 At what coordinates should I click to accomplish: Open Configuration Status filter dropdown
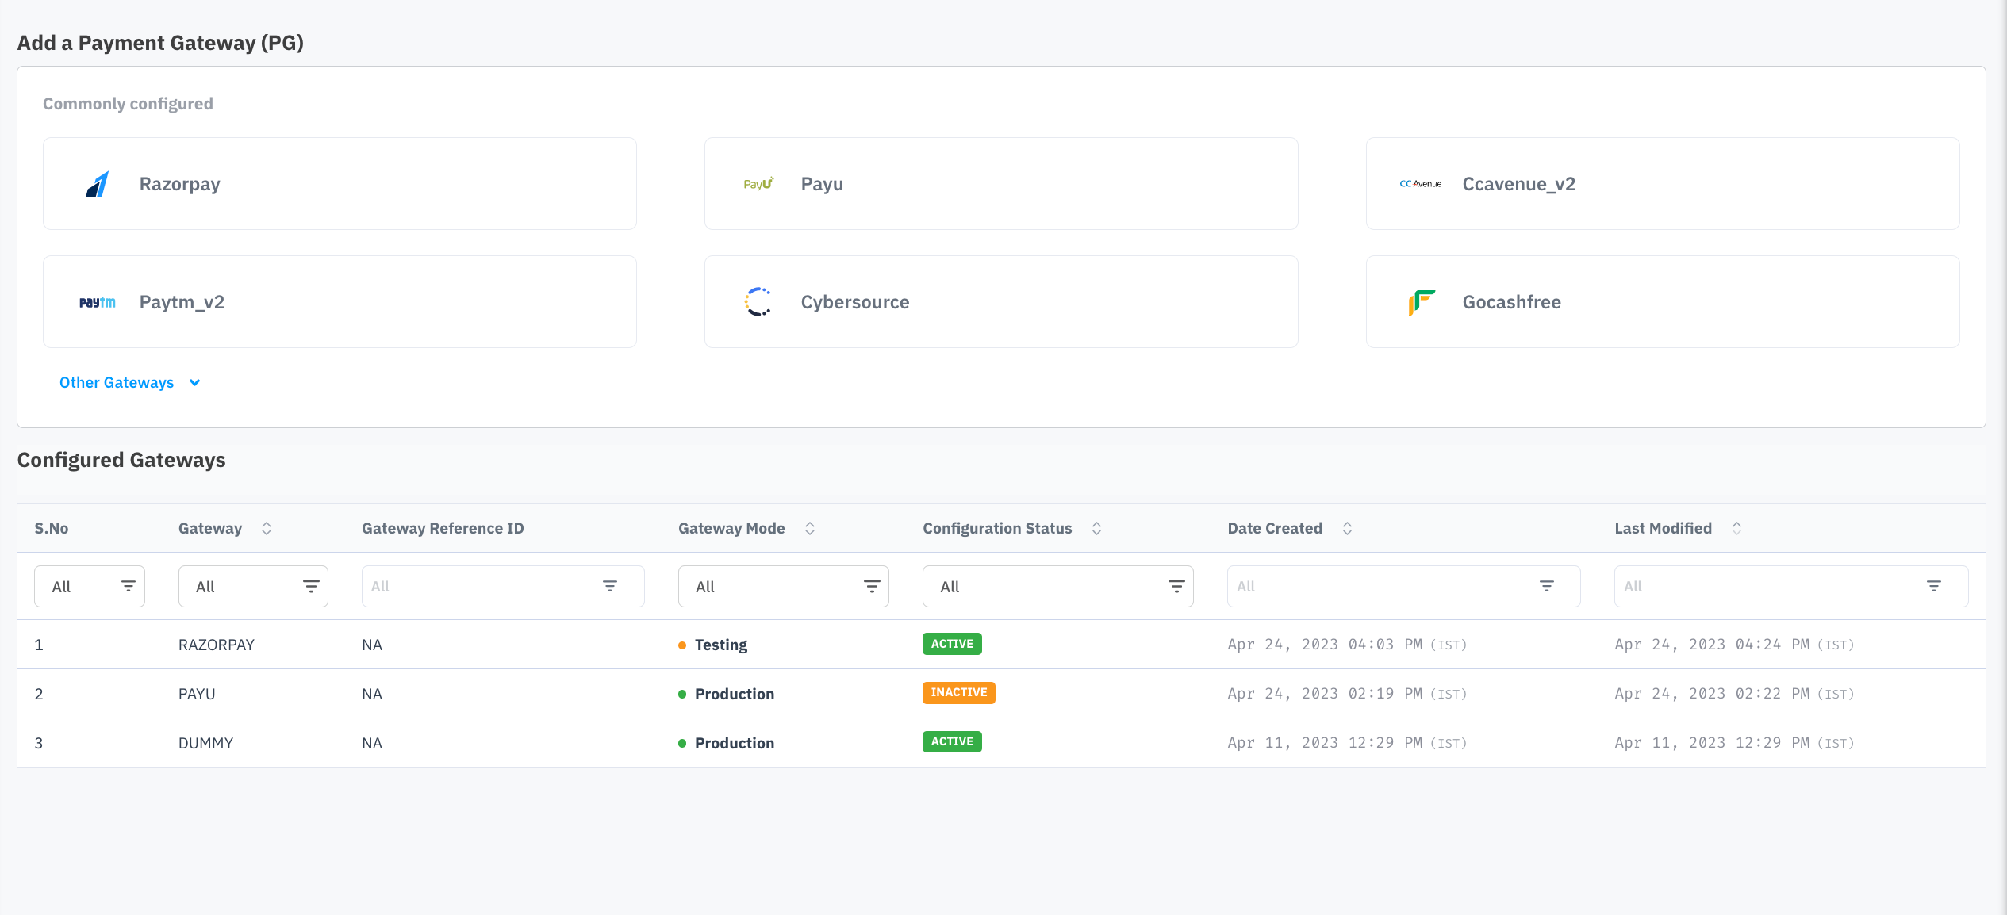[1057, 587]
